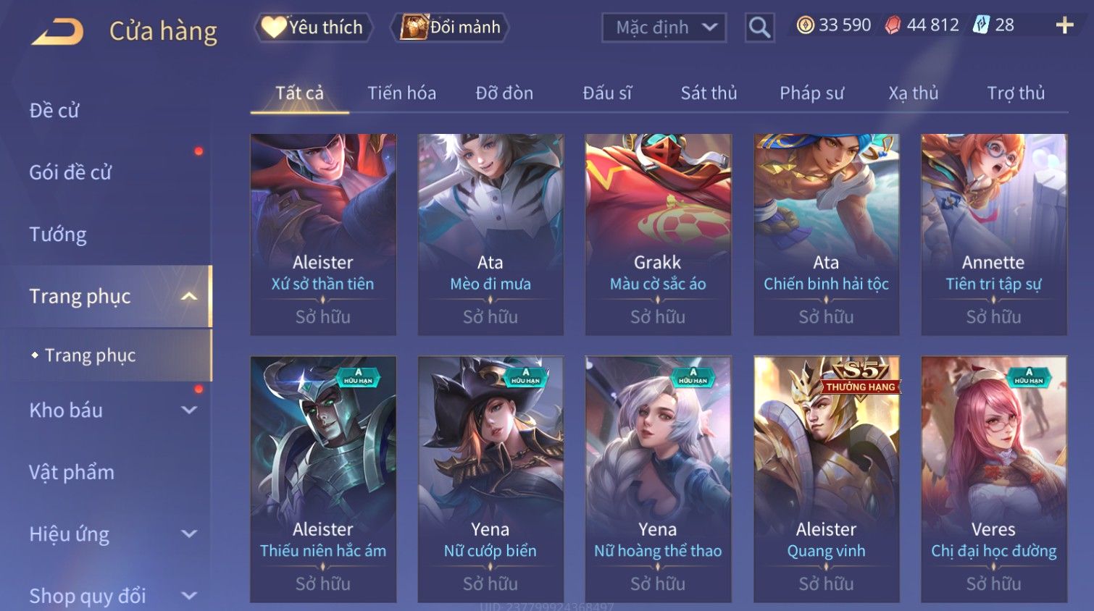Click the plus icon to add currency
1094x611 pixels.
point(1064,25)
